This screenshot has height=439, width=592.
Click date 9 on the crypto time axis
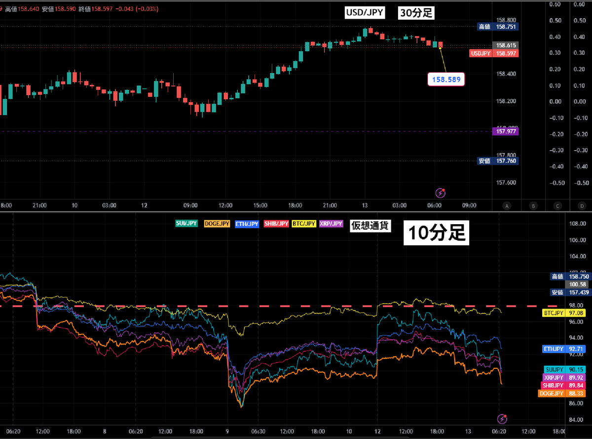227,431
